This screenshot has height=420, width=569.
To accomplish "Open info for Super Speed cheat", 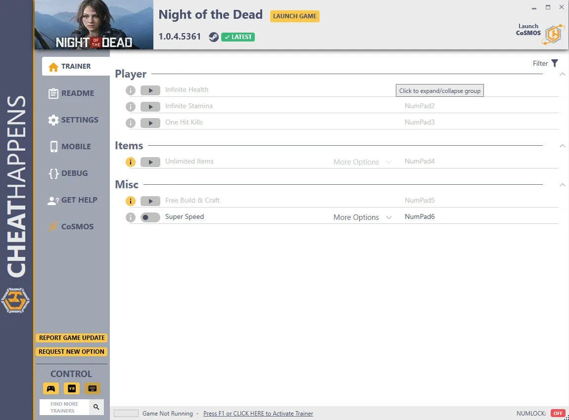I will [130, 217].
